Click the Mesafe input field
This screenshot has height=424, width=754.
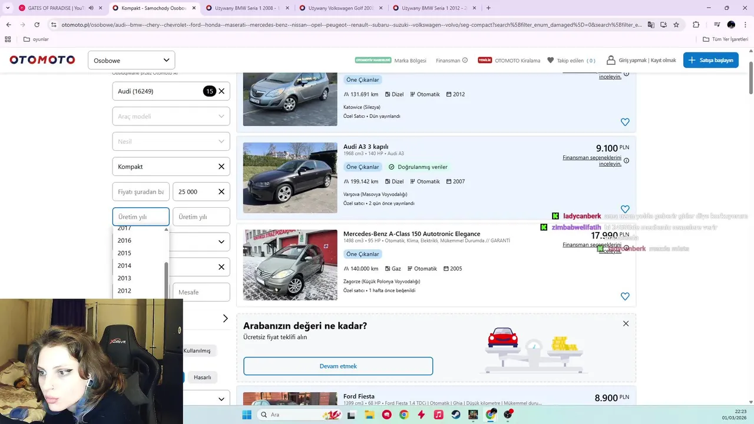(x=201, y=292)
